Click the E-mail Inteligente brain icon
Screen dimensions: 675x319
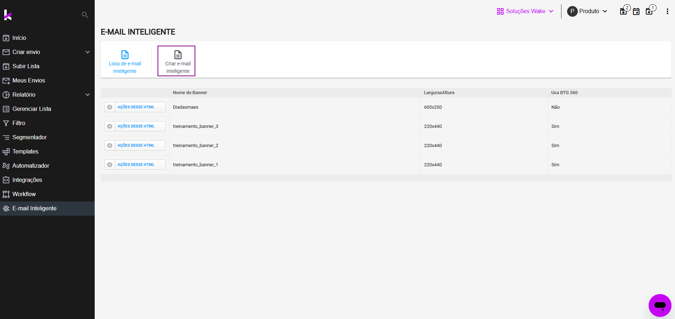6,209
